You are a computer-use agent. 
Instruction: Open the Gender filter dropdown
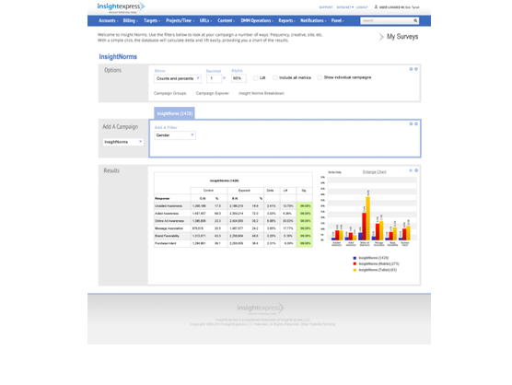coord(175,135)
